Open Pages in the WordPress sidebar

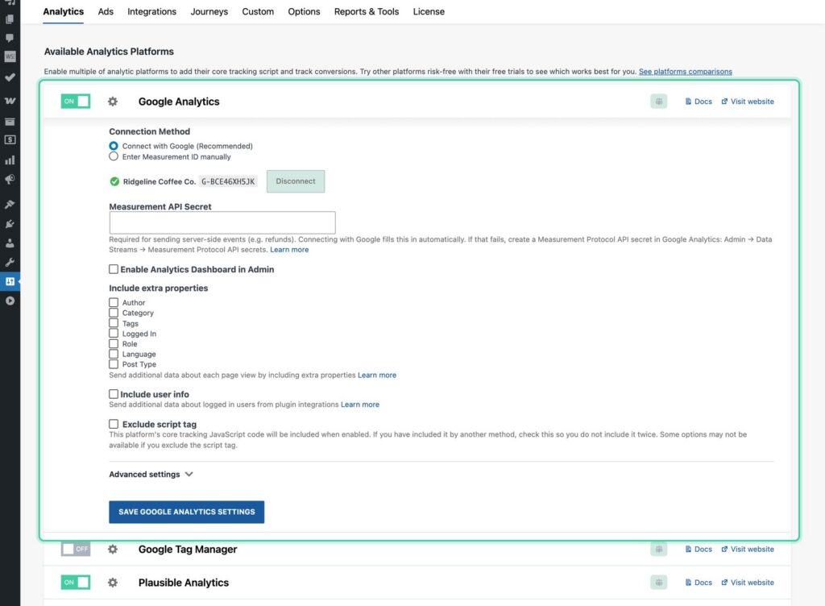(10, 19)
